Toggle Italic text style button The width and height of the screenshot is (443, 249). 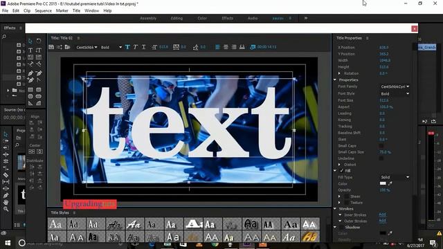pyautogui.click(x=136, y=47)
